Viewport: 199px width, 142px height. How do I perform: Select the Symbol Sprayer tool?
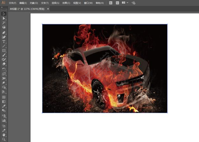[x=4, y=116]
